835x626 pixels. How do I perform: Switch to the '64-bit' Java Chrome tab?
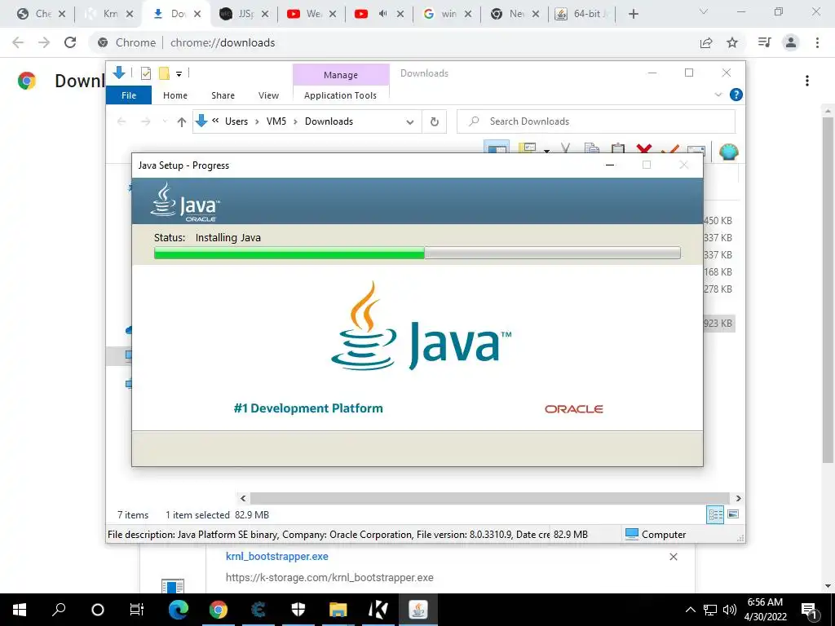click(x=581, y=14)
